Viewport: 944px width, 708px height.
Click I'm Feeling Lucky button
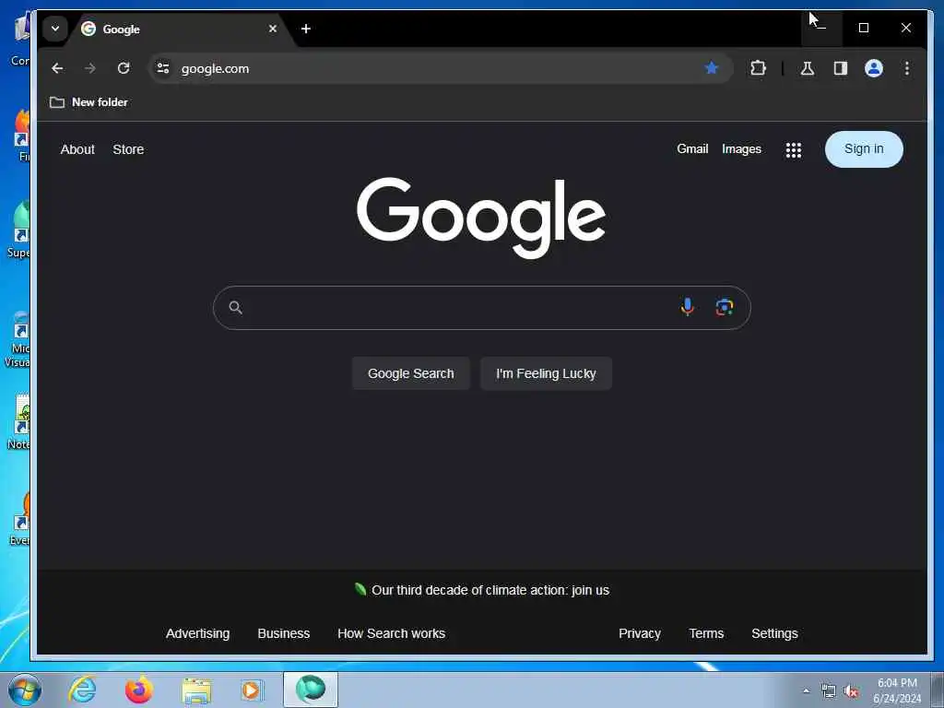click(546, 373)
